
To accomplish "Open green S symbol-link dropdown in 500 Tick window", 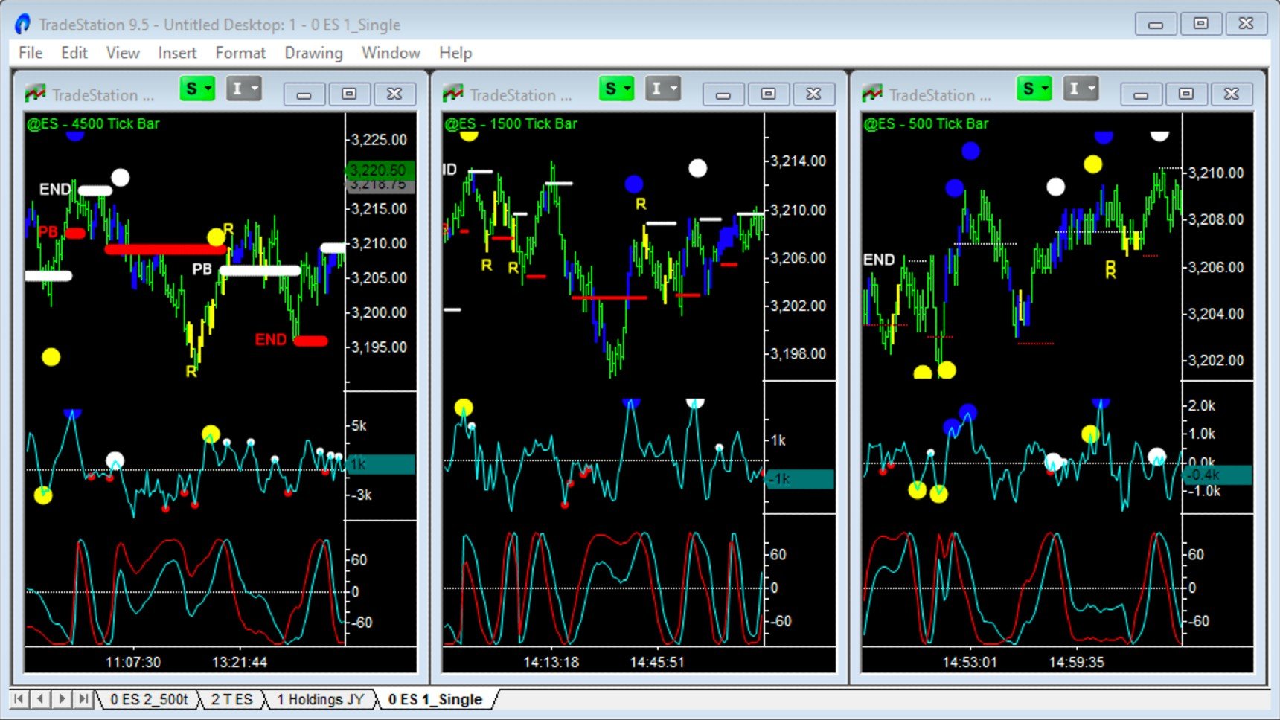I will (1034, 89).
